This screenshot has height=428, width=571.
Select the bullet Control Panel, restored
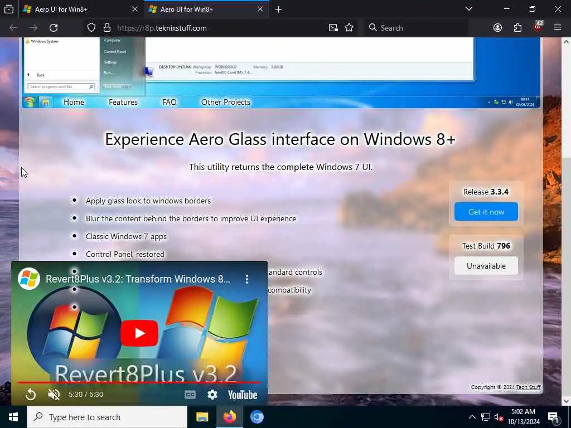pos(125,254)
